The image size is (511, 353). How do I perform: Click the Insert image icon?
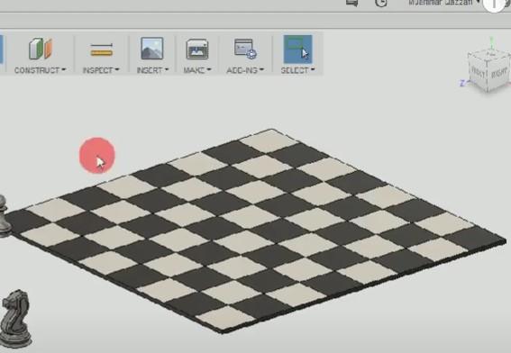click(152, 49)
